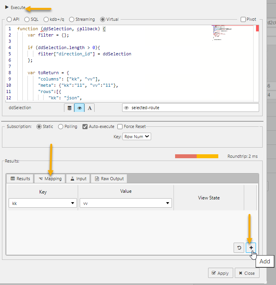276x285 pixels.
Task: Click the Apply button
Action: click(x=220, y=273)
